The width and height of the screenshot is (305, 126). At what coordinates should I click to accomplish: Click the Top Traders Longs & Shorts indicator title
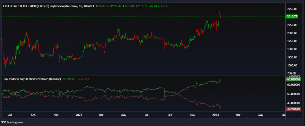tap(32, 79)
